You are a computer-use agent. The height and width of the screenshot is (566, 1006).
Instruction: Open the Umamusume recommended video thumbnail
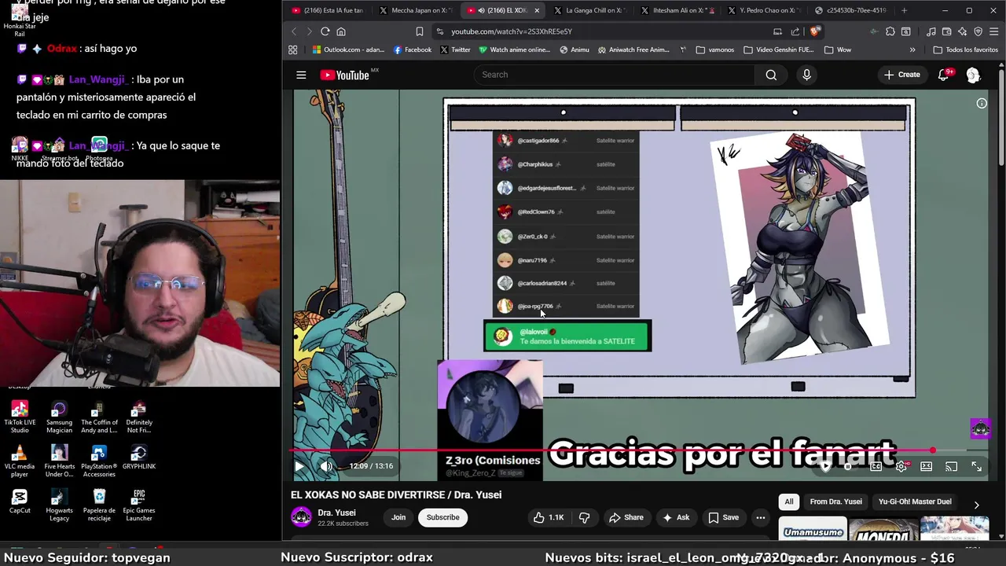[813, 529]
